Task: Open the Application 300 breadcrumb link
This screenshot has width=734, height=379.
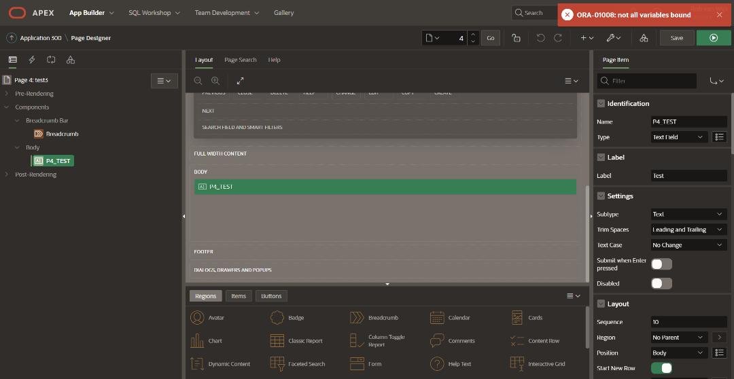Action: tap(41, 38)
